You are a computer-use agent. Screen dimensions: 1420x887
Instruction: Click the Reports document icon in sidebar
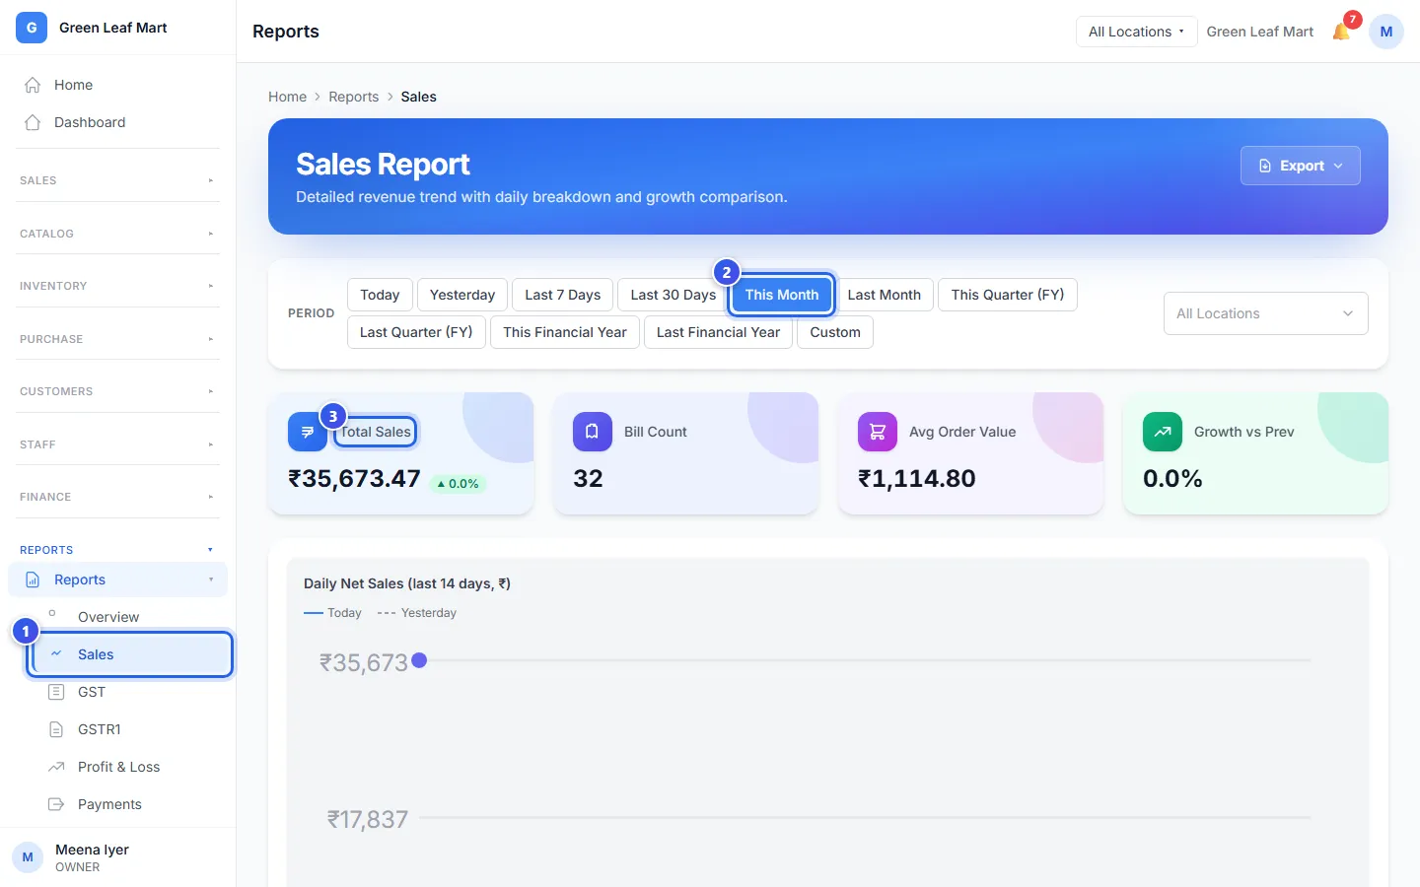pos(33,580)
